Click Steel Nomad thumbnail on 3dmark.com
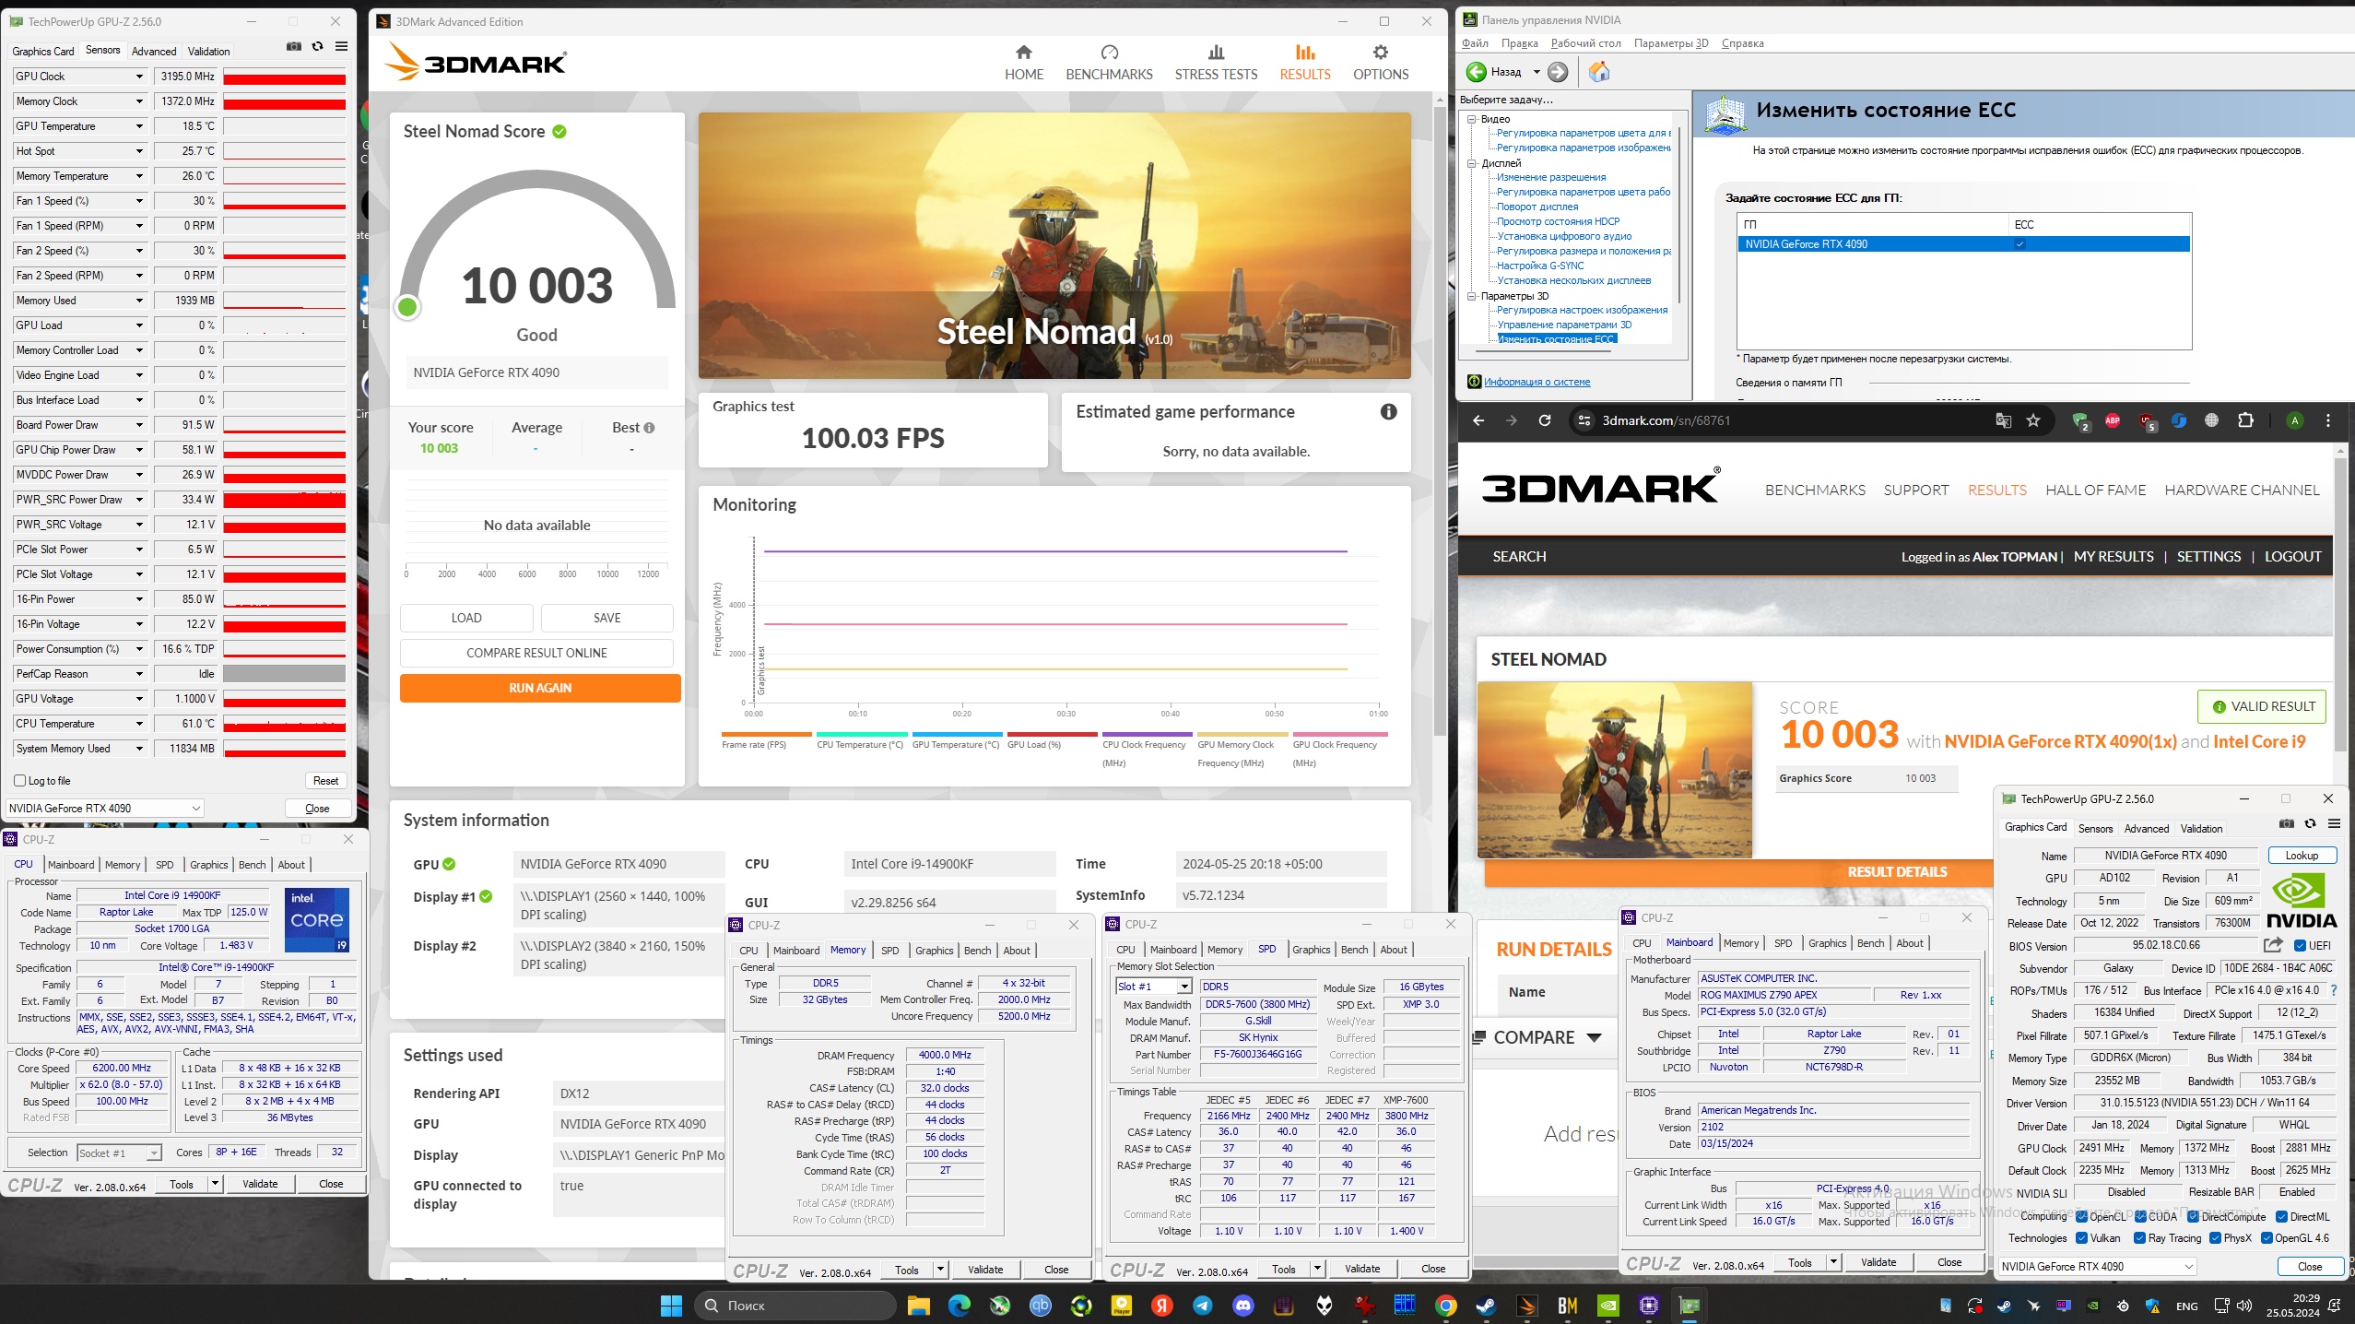This screenshot has width=2355, height=1324. point(1614,770)
